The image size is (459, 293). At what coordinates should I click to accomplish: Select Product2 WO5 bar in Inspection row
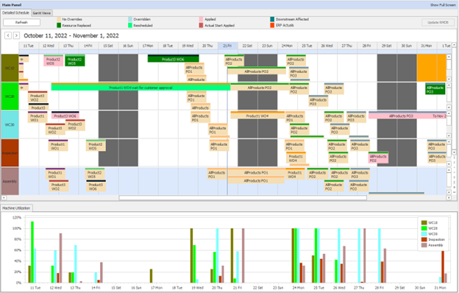[96, 146]
